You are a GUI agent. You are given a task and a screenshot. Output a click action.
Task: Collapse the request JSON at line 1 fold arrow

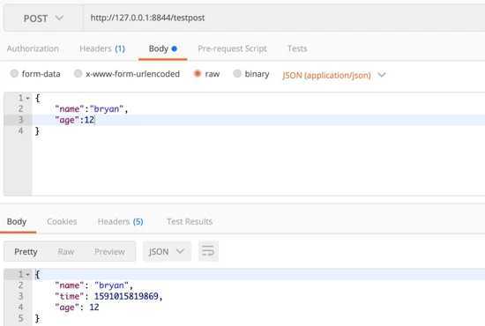point(28,99)
